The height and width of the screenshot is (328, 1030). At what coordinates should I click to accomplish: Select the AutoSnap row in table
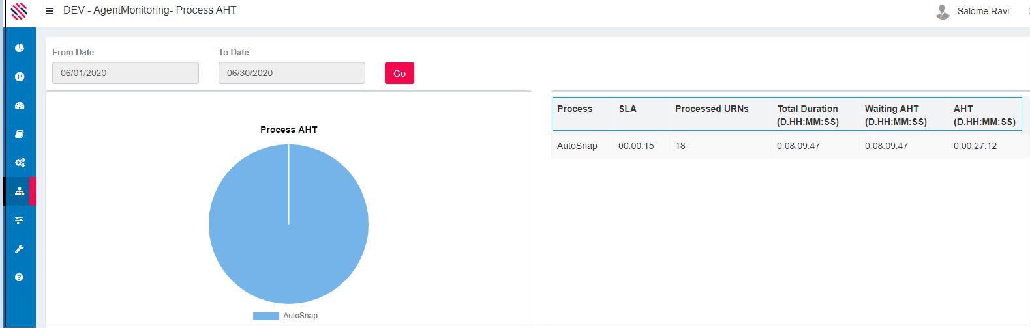[577, 146]
